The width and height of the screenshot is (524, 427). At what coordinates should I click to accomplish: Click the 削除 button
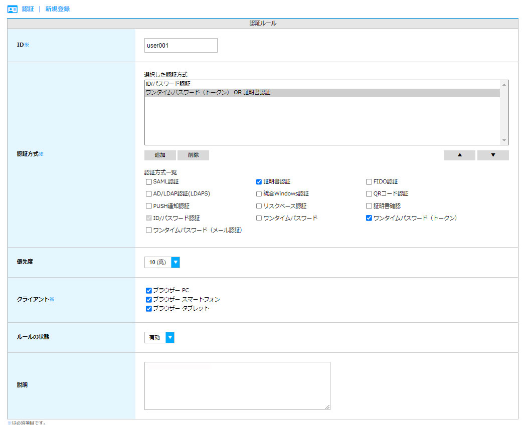193,155
